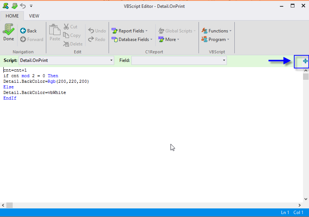Click the 'Ln 1' status bar indicator
The image size is (309, 217).
285,213
